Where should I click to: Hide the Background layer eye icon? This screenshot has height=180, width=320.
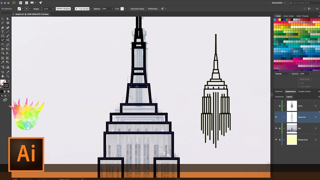[x=276, y=139]
